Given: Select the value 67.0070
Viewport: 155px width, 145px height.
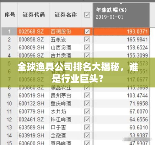Looking at the screenshot, I should [139, 112].
